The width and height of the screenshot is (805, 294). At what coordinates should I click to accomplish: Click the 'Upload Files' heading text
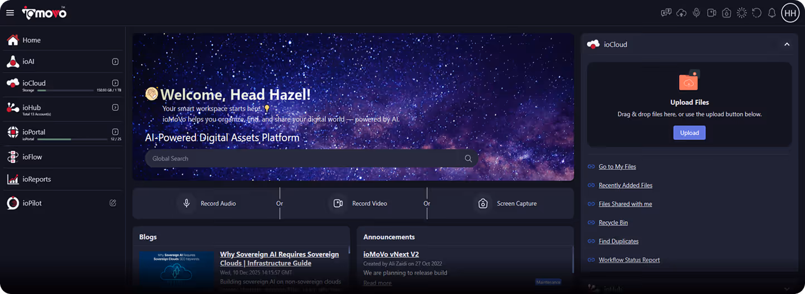click(x=689, y=102)
